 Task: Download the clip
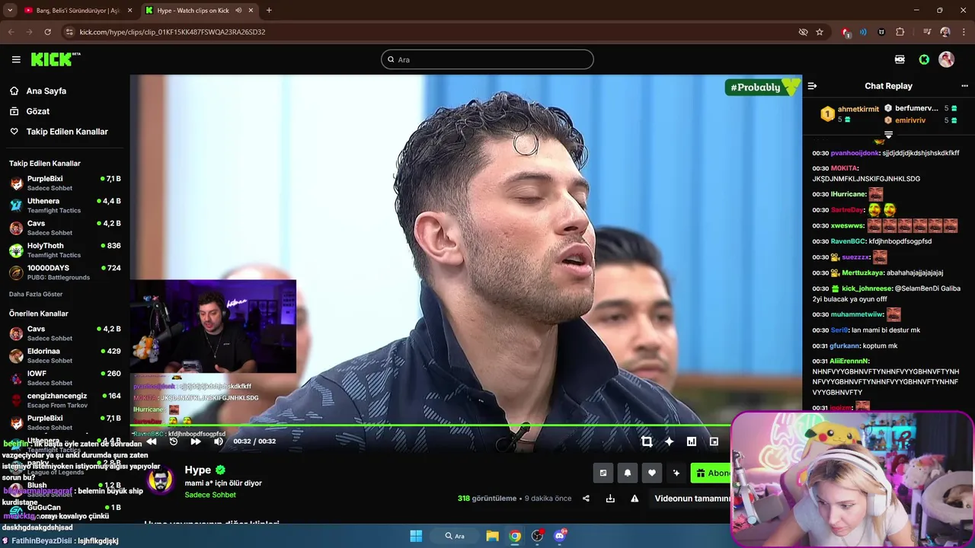click(x=610, y=499)
